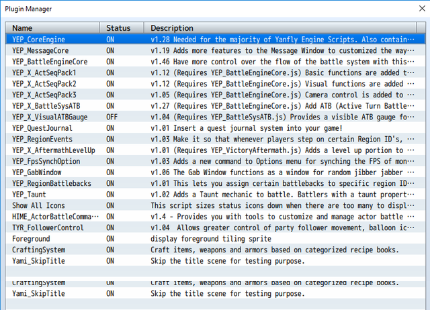Click the ON status of Foreground
The image size is (430, 310).
pos(110,239)
